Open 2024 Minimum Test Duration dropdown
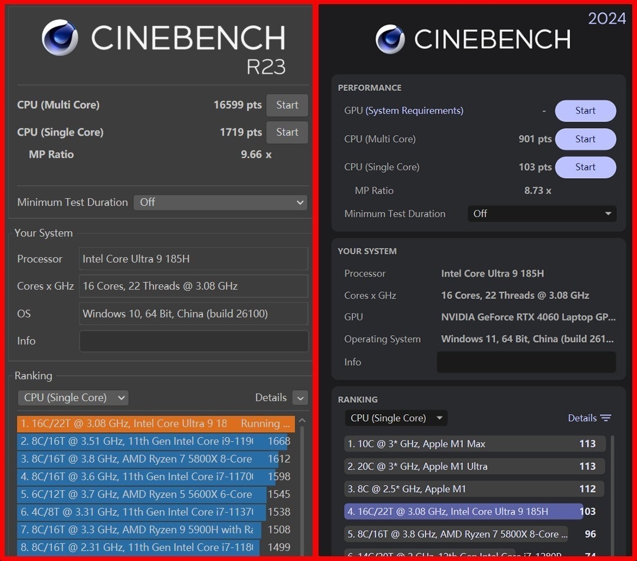Screen dimensions: 637x561 (x=541, y=214)
